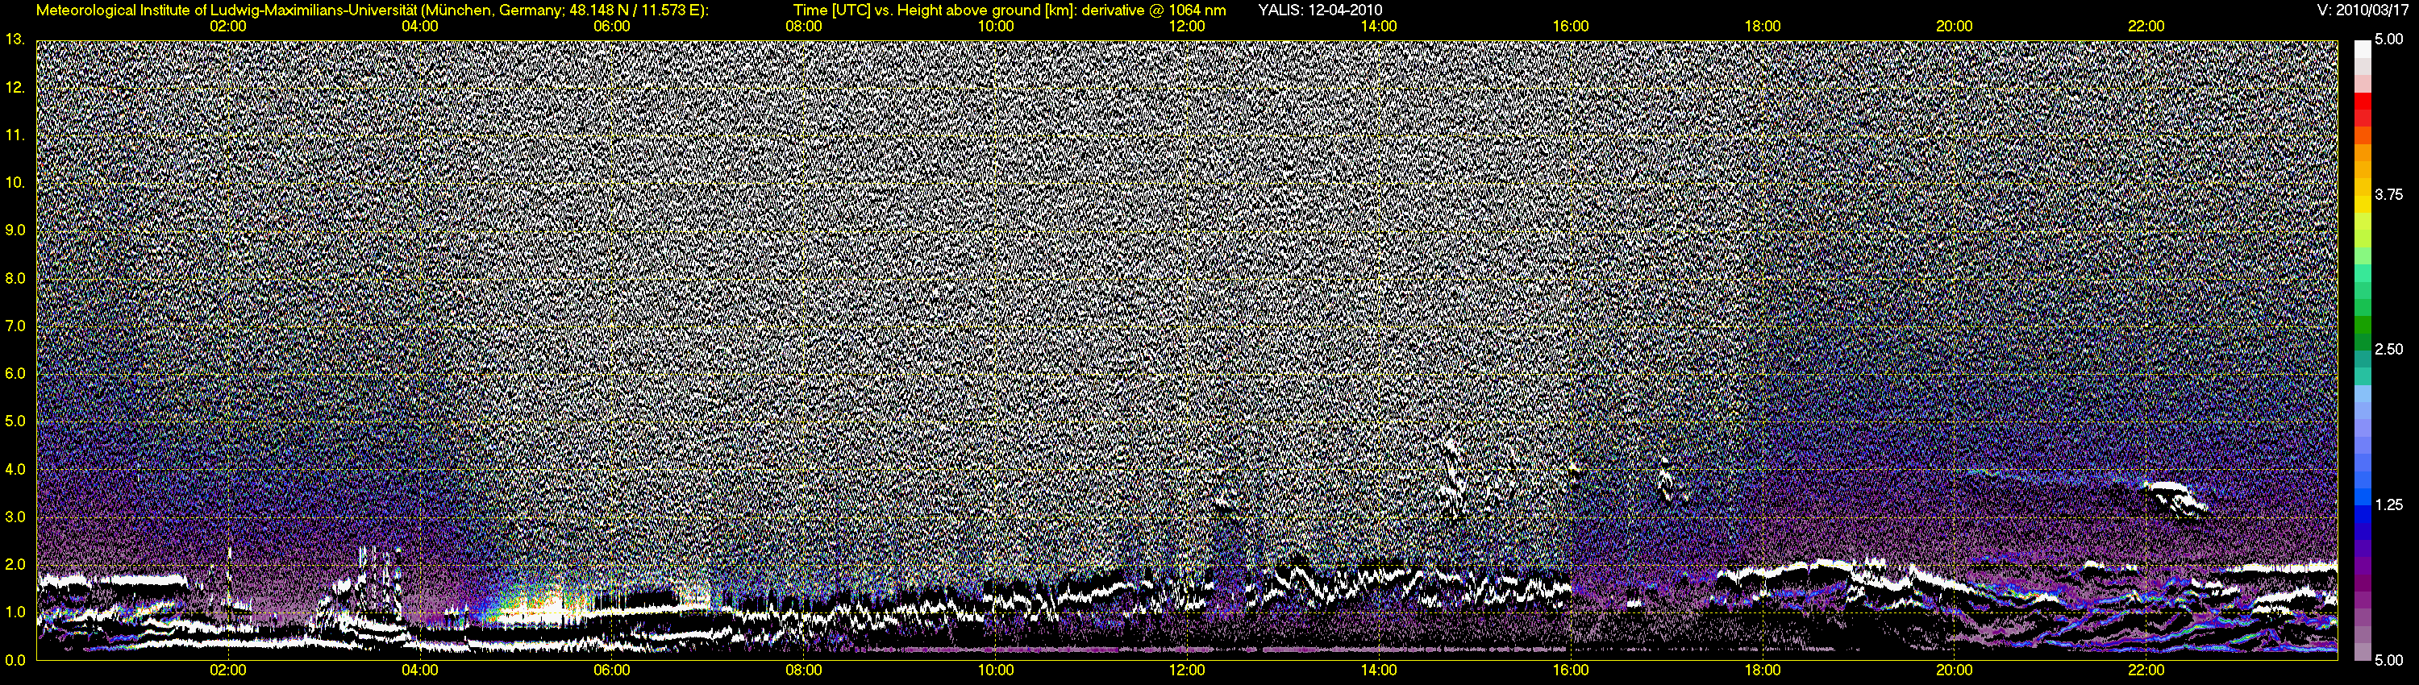This screenshot has width=2419, height=685.
Task: Click the 08:00 label on the top time axis
Action: 804,27
